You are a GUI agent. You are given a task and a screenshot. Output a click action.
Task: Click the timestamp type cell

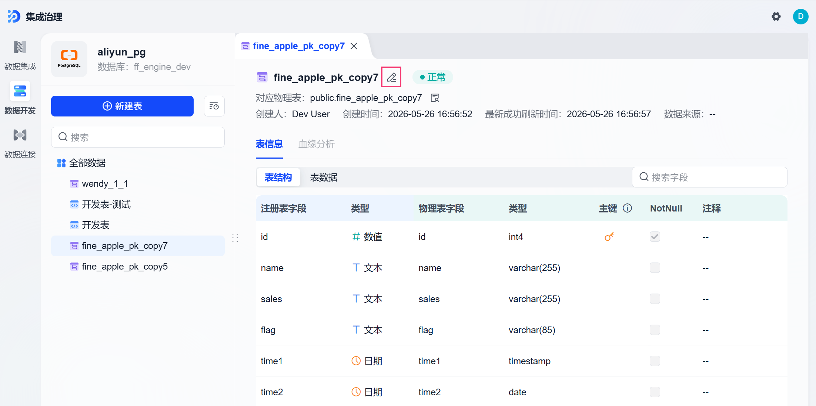click(529, 361)
